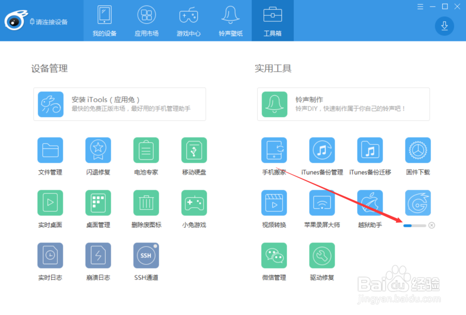Open iTunes备份管理 backup manager

(322, 150)
